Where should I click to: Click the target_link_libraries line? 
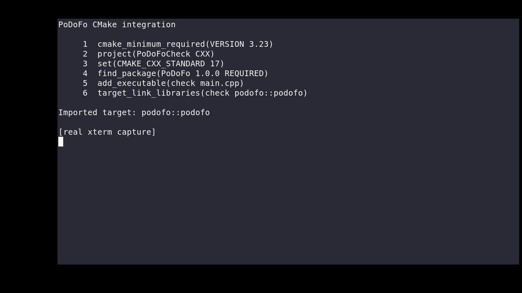(x=203, y=93)
